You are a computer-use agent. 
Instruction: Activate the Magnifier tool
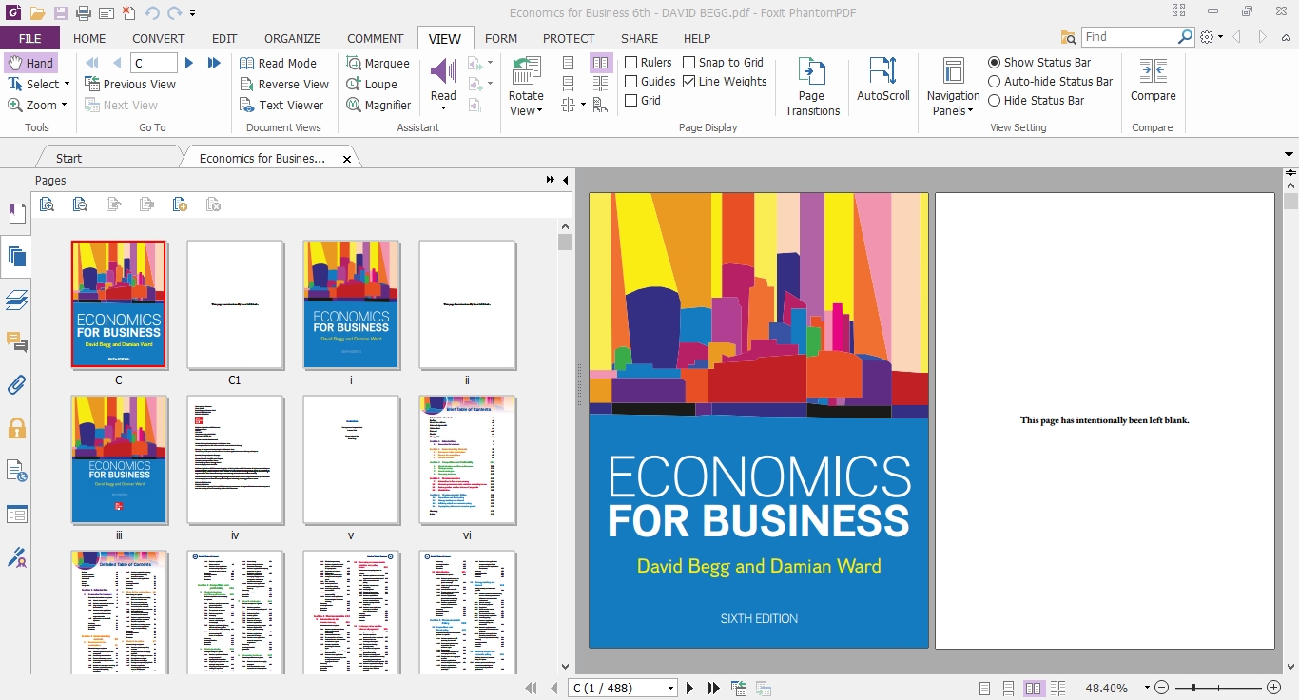coord(378,105)
